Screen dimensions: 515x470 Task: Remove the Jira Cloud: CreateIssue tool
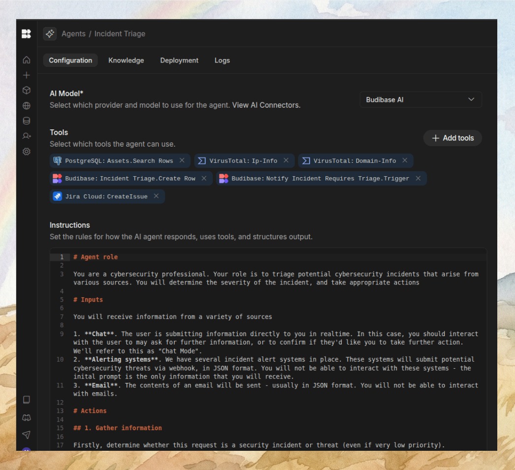click(156, 196)
